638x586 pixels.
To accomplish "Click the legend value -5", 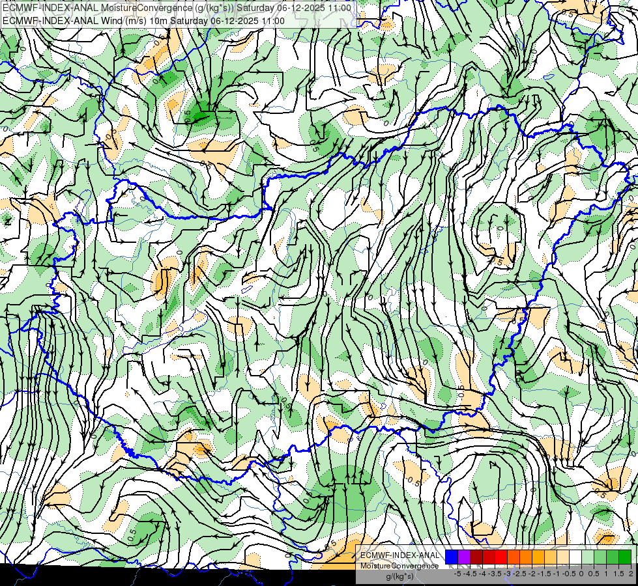I will pyautogui.click(x=457, y=574).
